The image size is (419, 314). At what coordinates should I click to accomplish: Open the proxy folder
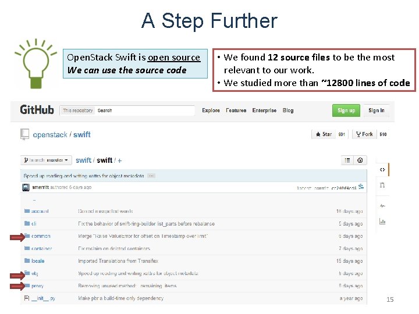[x=37, y=286]
